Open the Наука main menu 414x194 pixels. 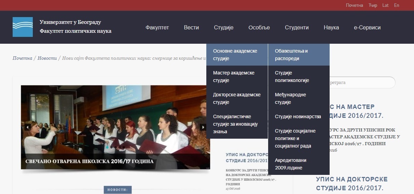[331, 27]
